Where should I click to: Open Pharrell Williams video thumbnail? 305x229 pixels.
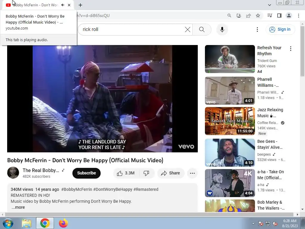[x=230, y=91]
